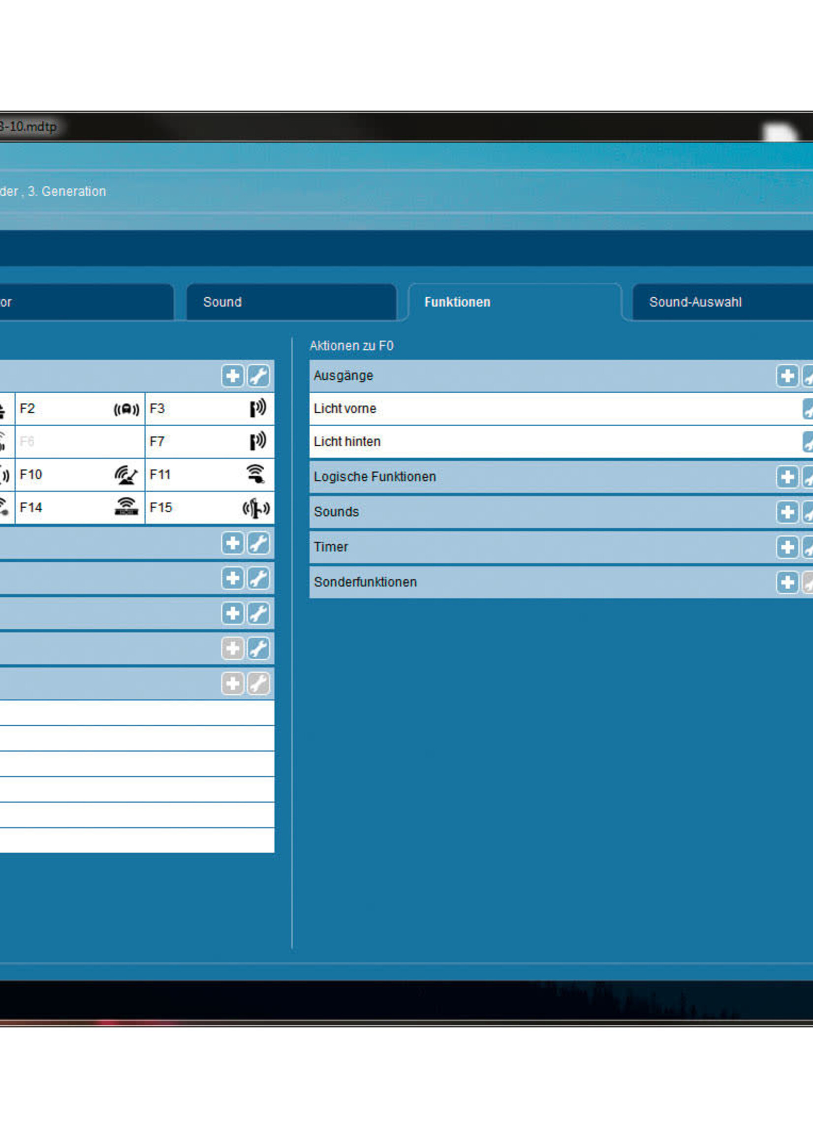This screenshot has height=1138, width=813.
Task: Select the F2 function key cell
Action: tap(80, 409)
